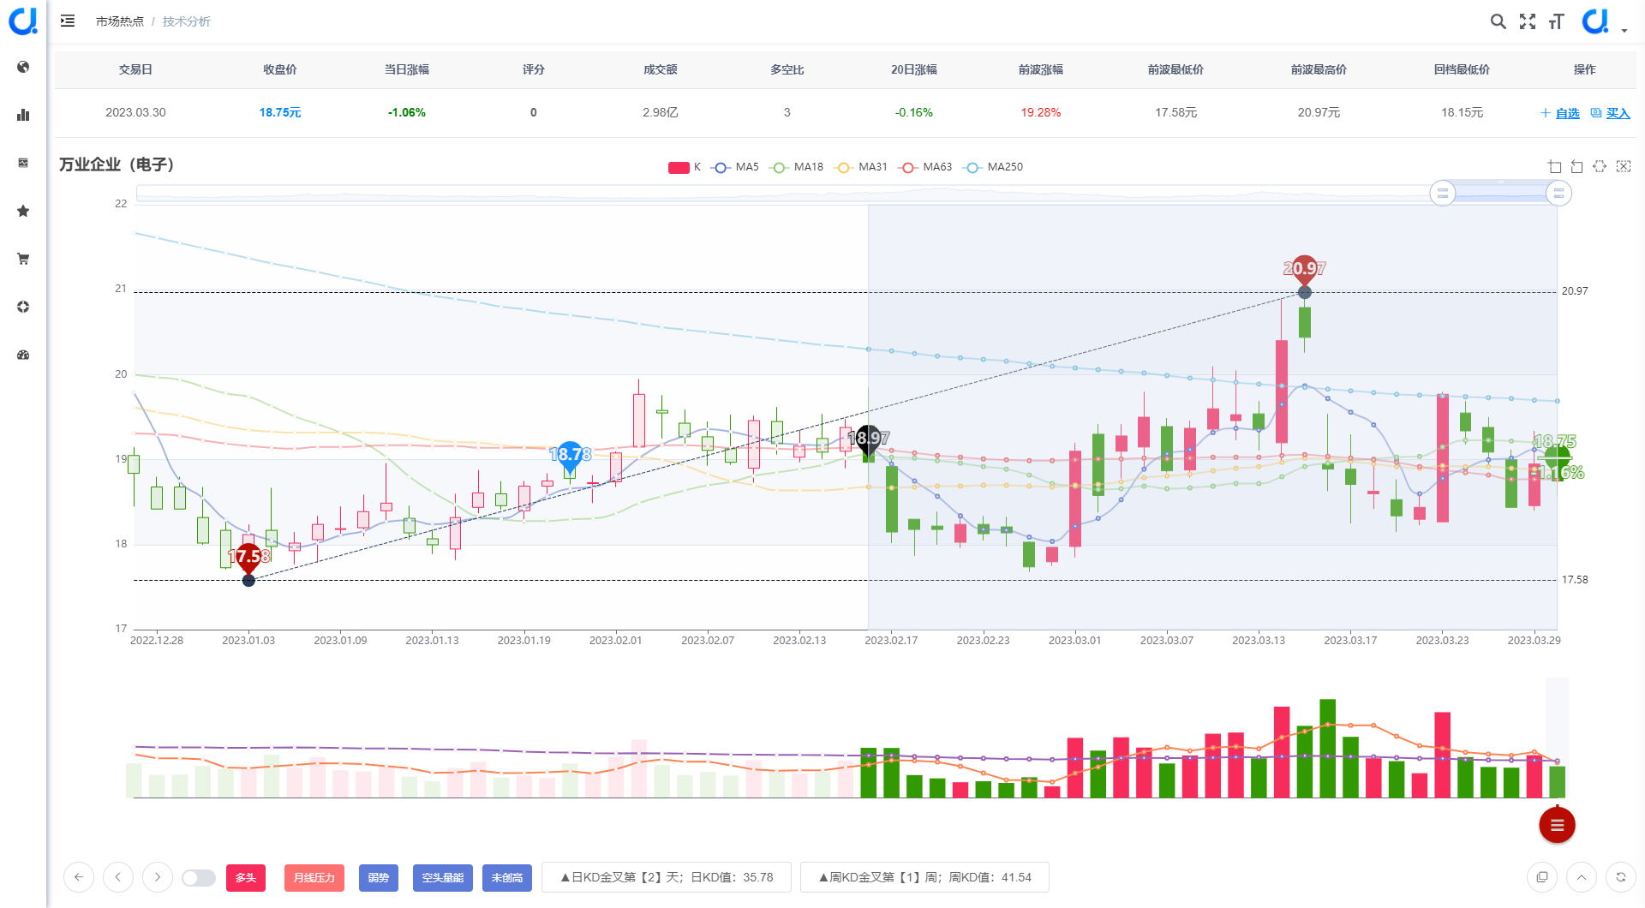Enable chart area zoom tool
Viewport: 1645px width, 908px height.
click(x=1554, y=166)
